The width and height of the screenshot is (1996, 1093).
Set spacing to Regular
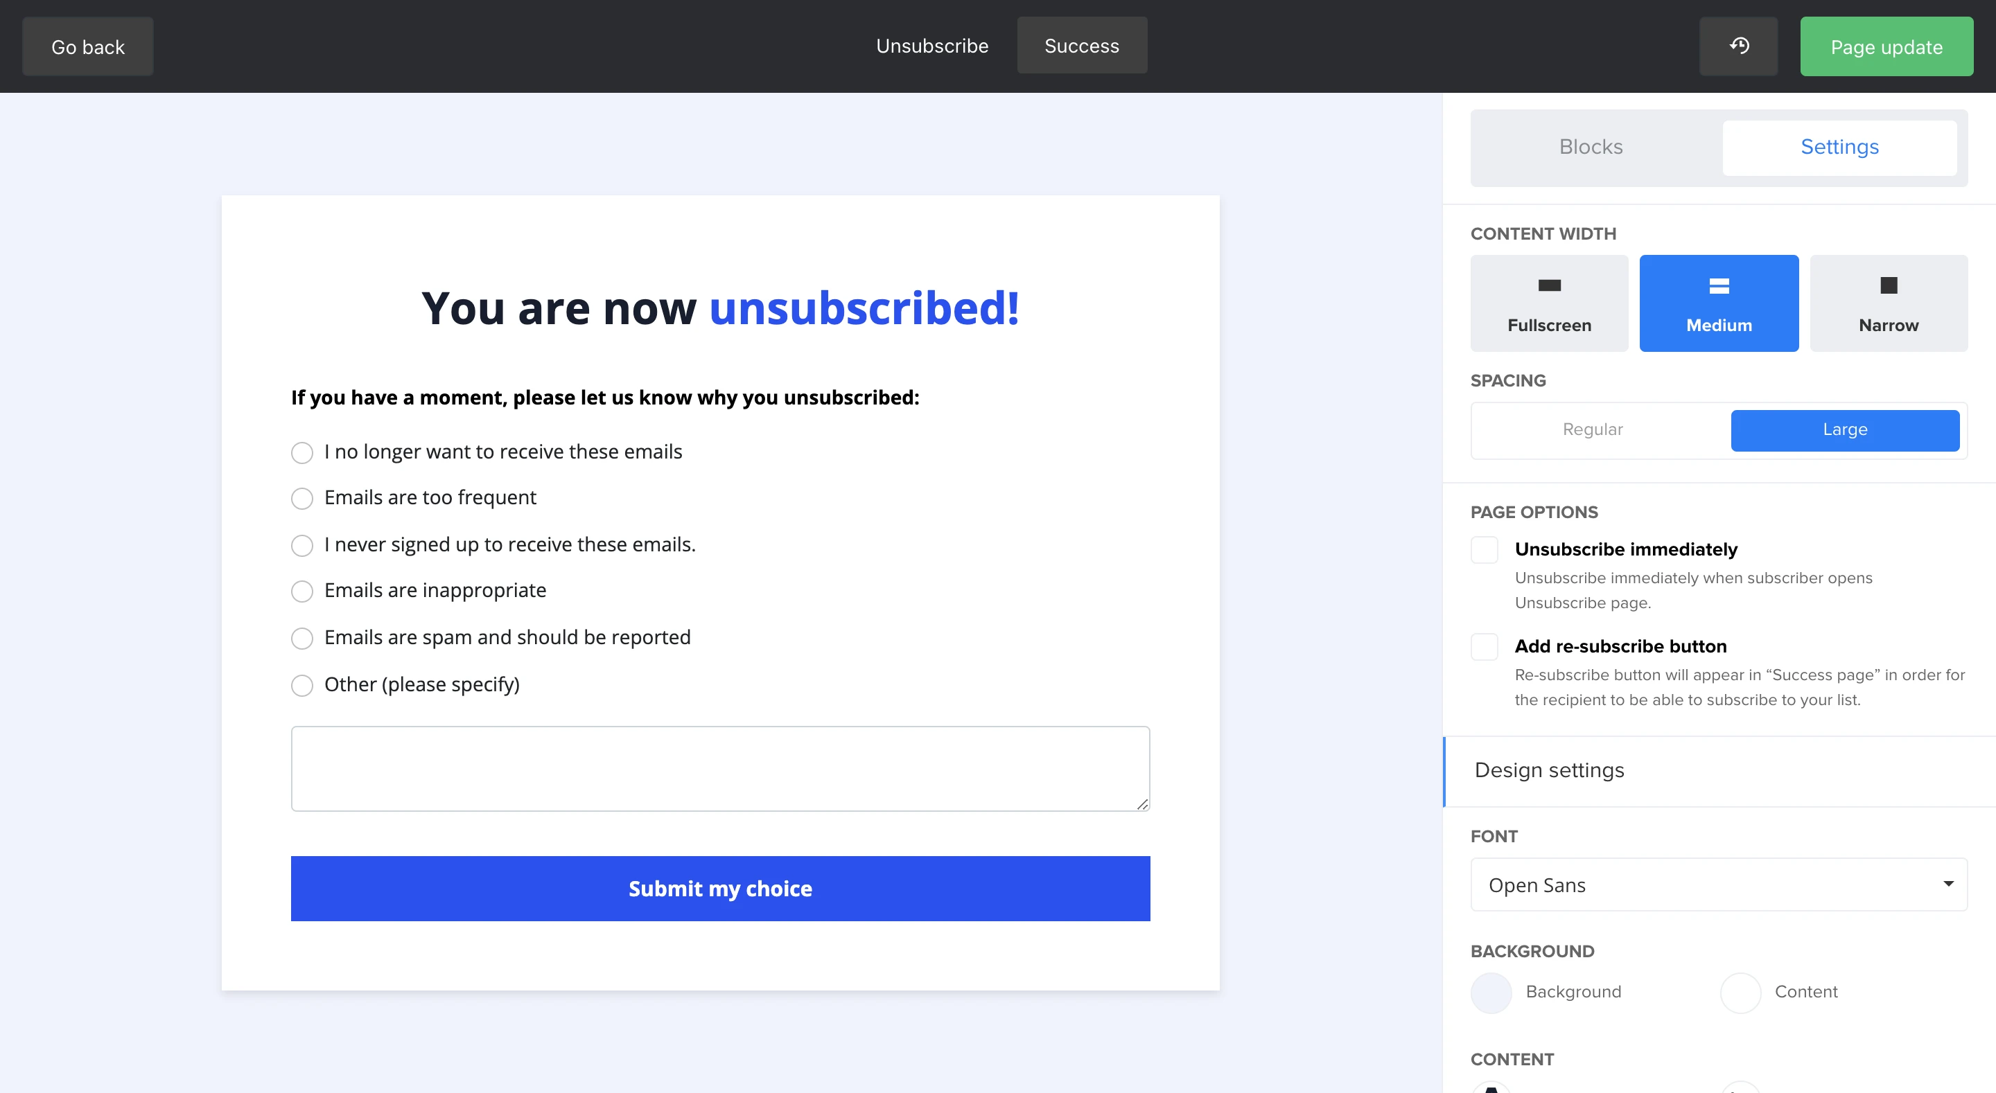coord(1593,430)
